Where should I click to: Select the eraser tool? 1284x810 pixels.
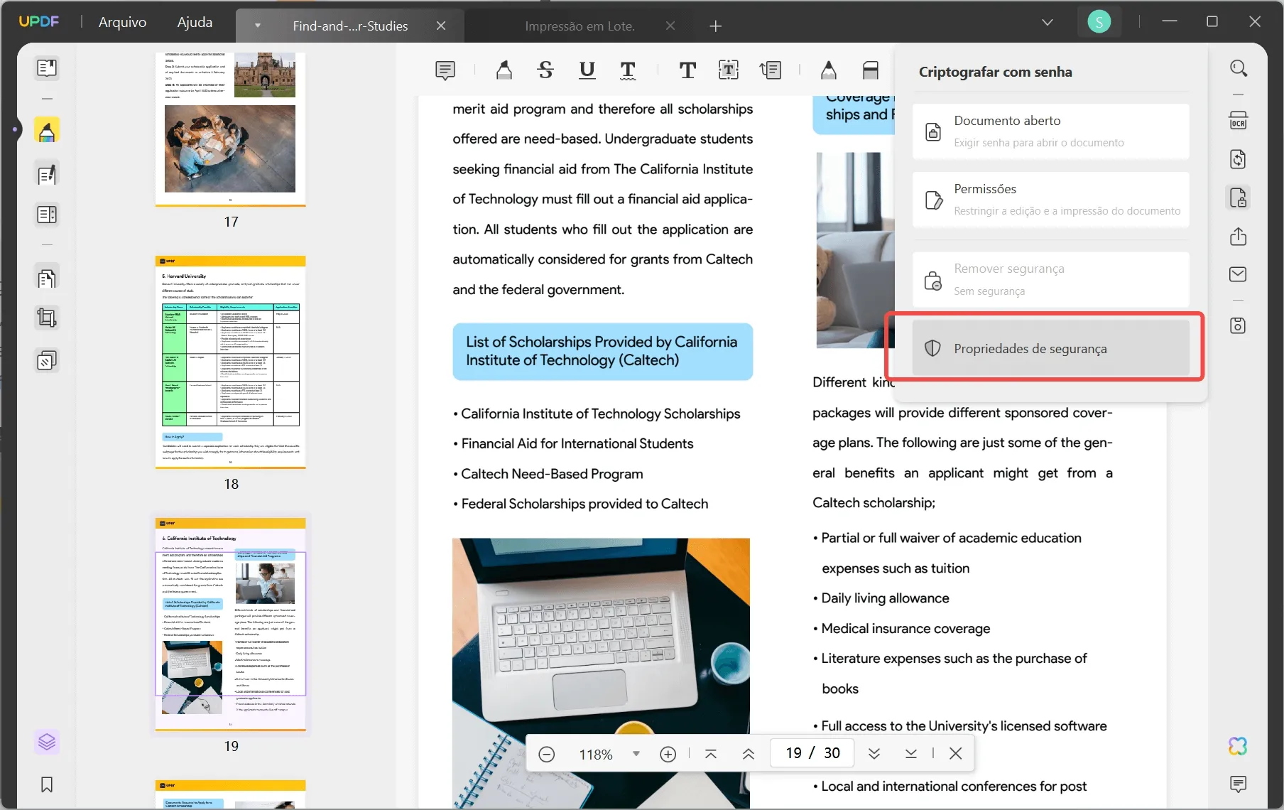[870, 70]
